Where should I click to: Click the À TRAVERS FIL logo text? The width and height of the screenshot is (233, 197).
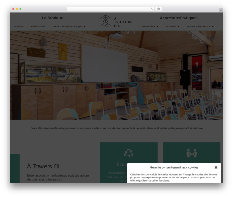click(x=123, y=22)
